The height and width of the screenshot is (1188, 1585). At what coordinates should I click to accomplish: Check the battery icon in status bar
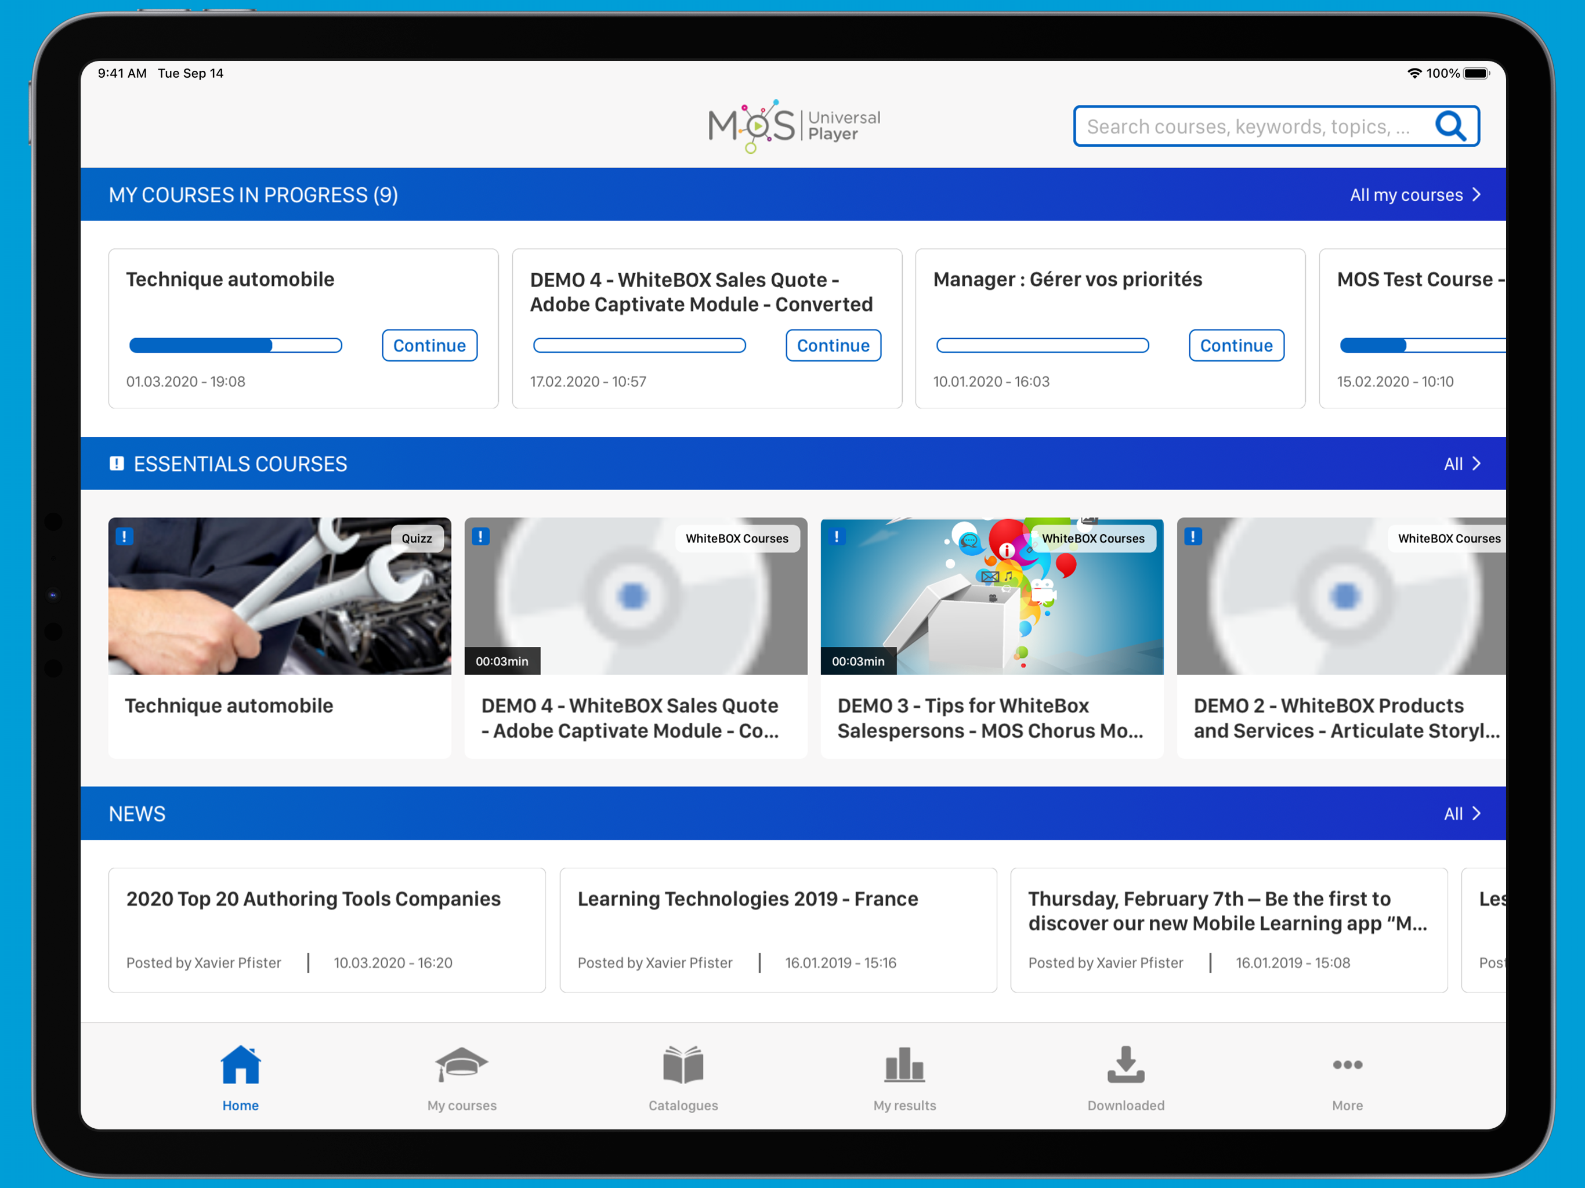point(1477,73)
